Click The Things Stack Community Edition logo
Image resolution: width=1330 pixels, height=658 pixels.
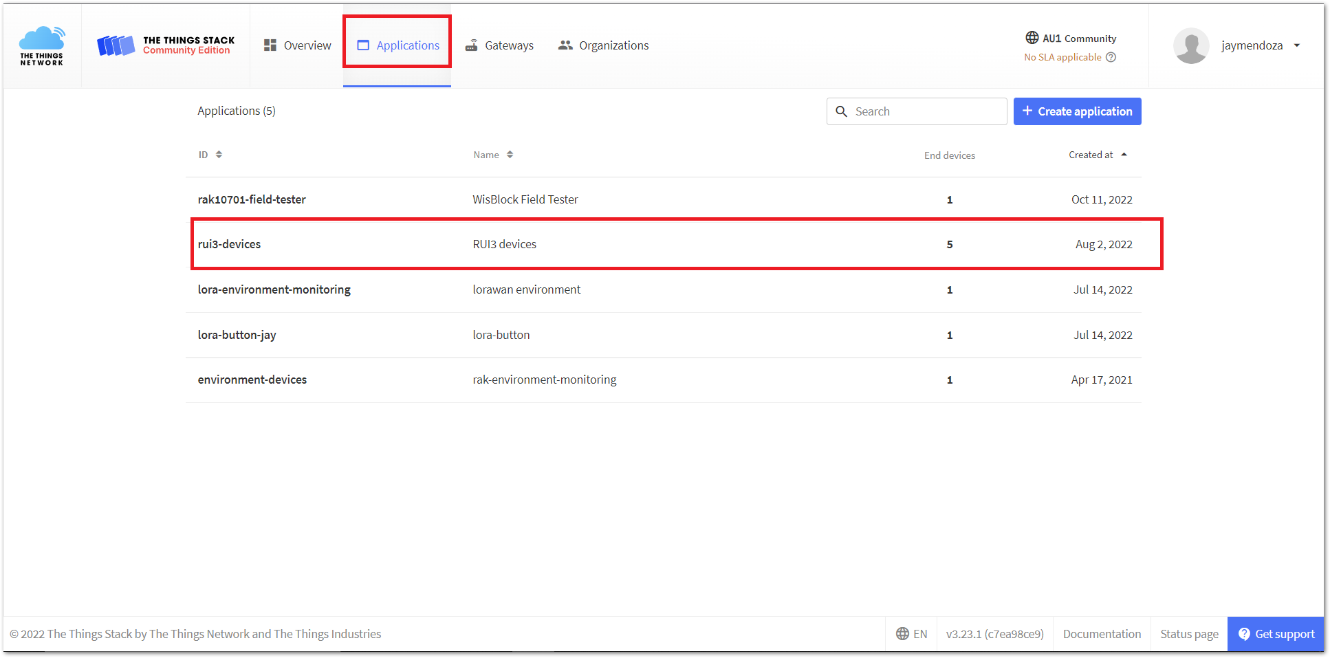tap(166, 45)
